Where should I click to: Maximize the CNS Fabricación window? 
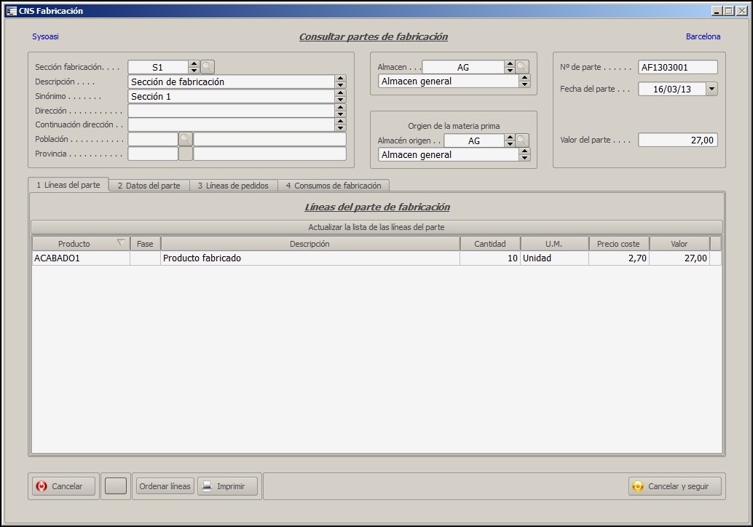729,11
